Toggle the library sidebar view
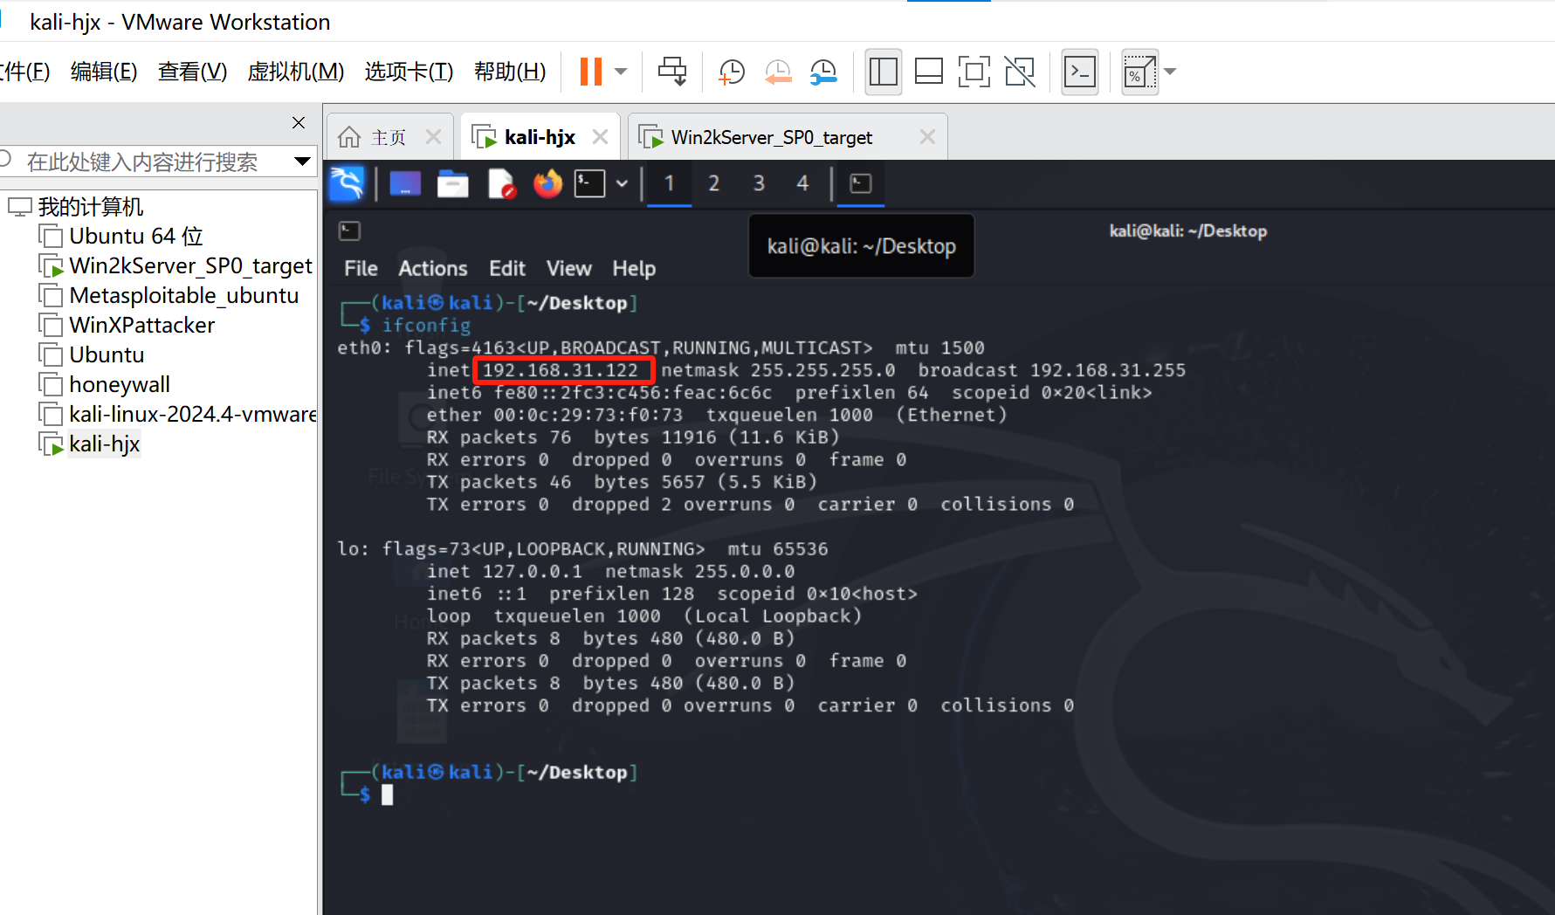Viewport: 1555px width, 915px height. [x=884, y=72]
